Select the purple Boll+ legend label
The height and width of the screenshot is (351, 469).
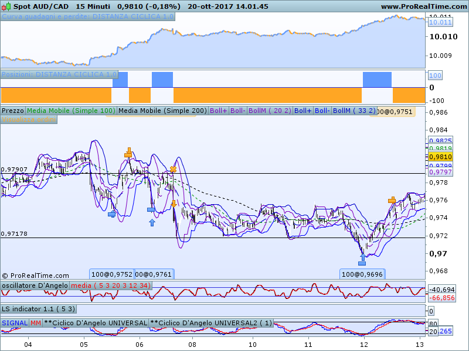tap(218, 111)
